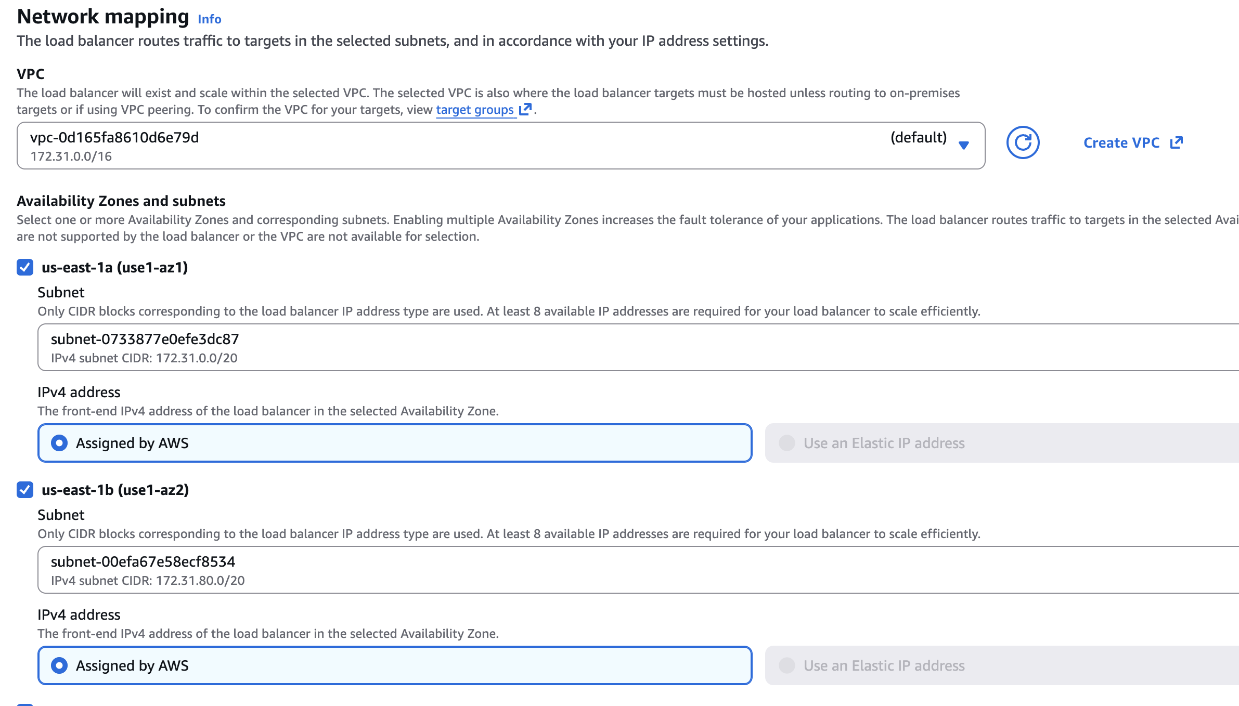Click the (default) tag in VPC selector

click(x=918, y=137)
